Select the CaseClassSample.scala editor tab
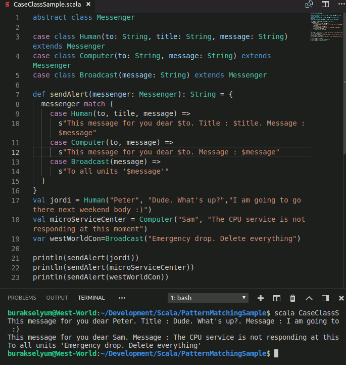The image size is (346, 365). [47, 5]
